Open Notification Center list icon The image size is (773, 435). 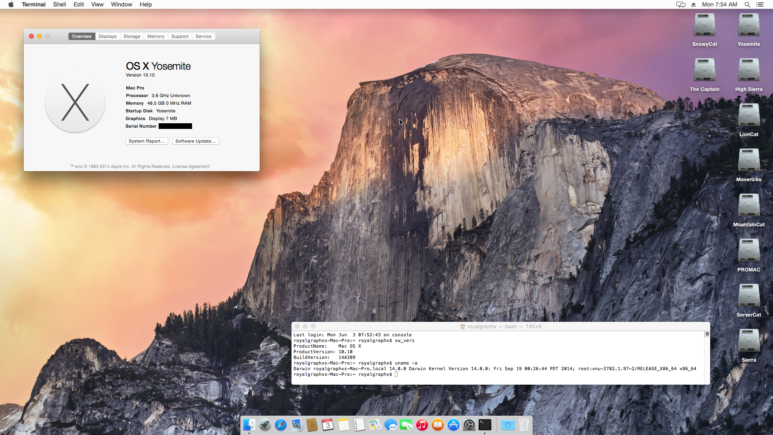pos(760,4)
